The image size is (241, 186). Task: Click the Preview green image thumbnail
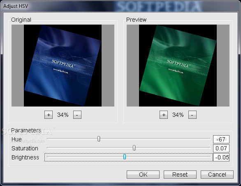coord(178,66)
